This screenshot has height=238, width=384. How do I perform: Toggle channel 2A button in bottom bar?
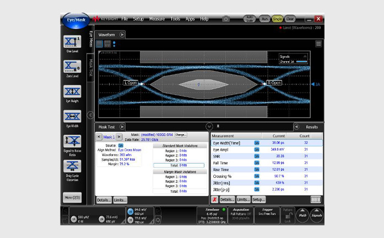point(101,219)
